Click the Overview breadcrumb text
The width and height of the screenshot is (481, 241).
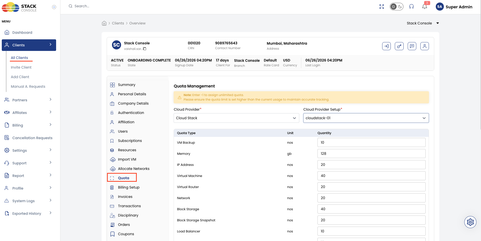pos(138,23)
